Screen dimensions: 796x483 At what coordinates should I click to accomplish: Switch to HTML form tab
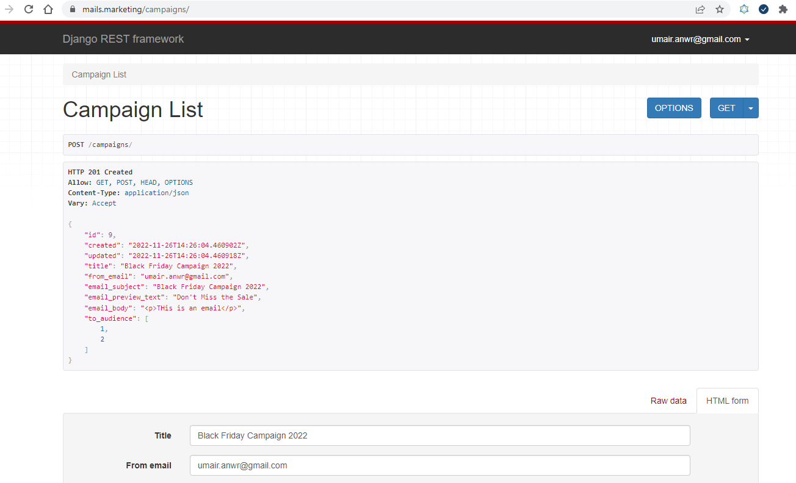[727, 401]
